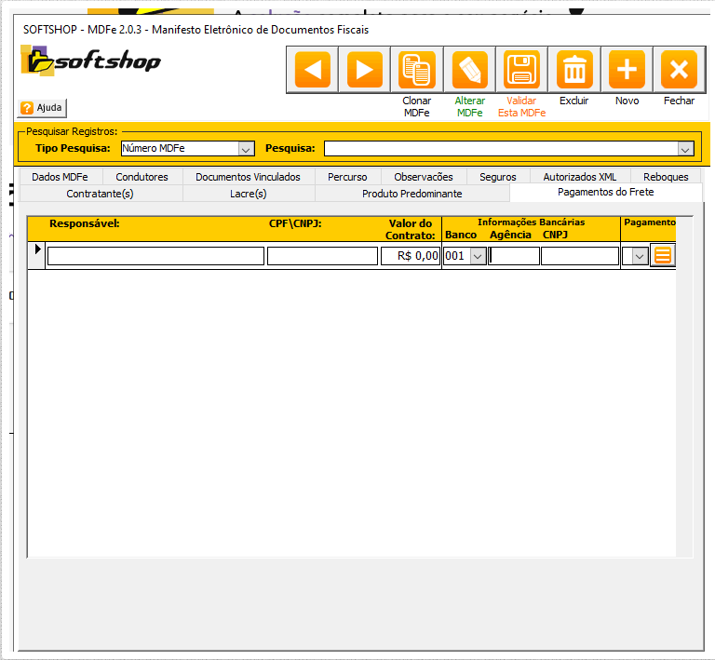Open the Ajuda help button
The height and width of the screenshot is (660, 715).
(x=42, y=108)
